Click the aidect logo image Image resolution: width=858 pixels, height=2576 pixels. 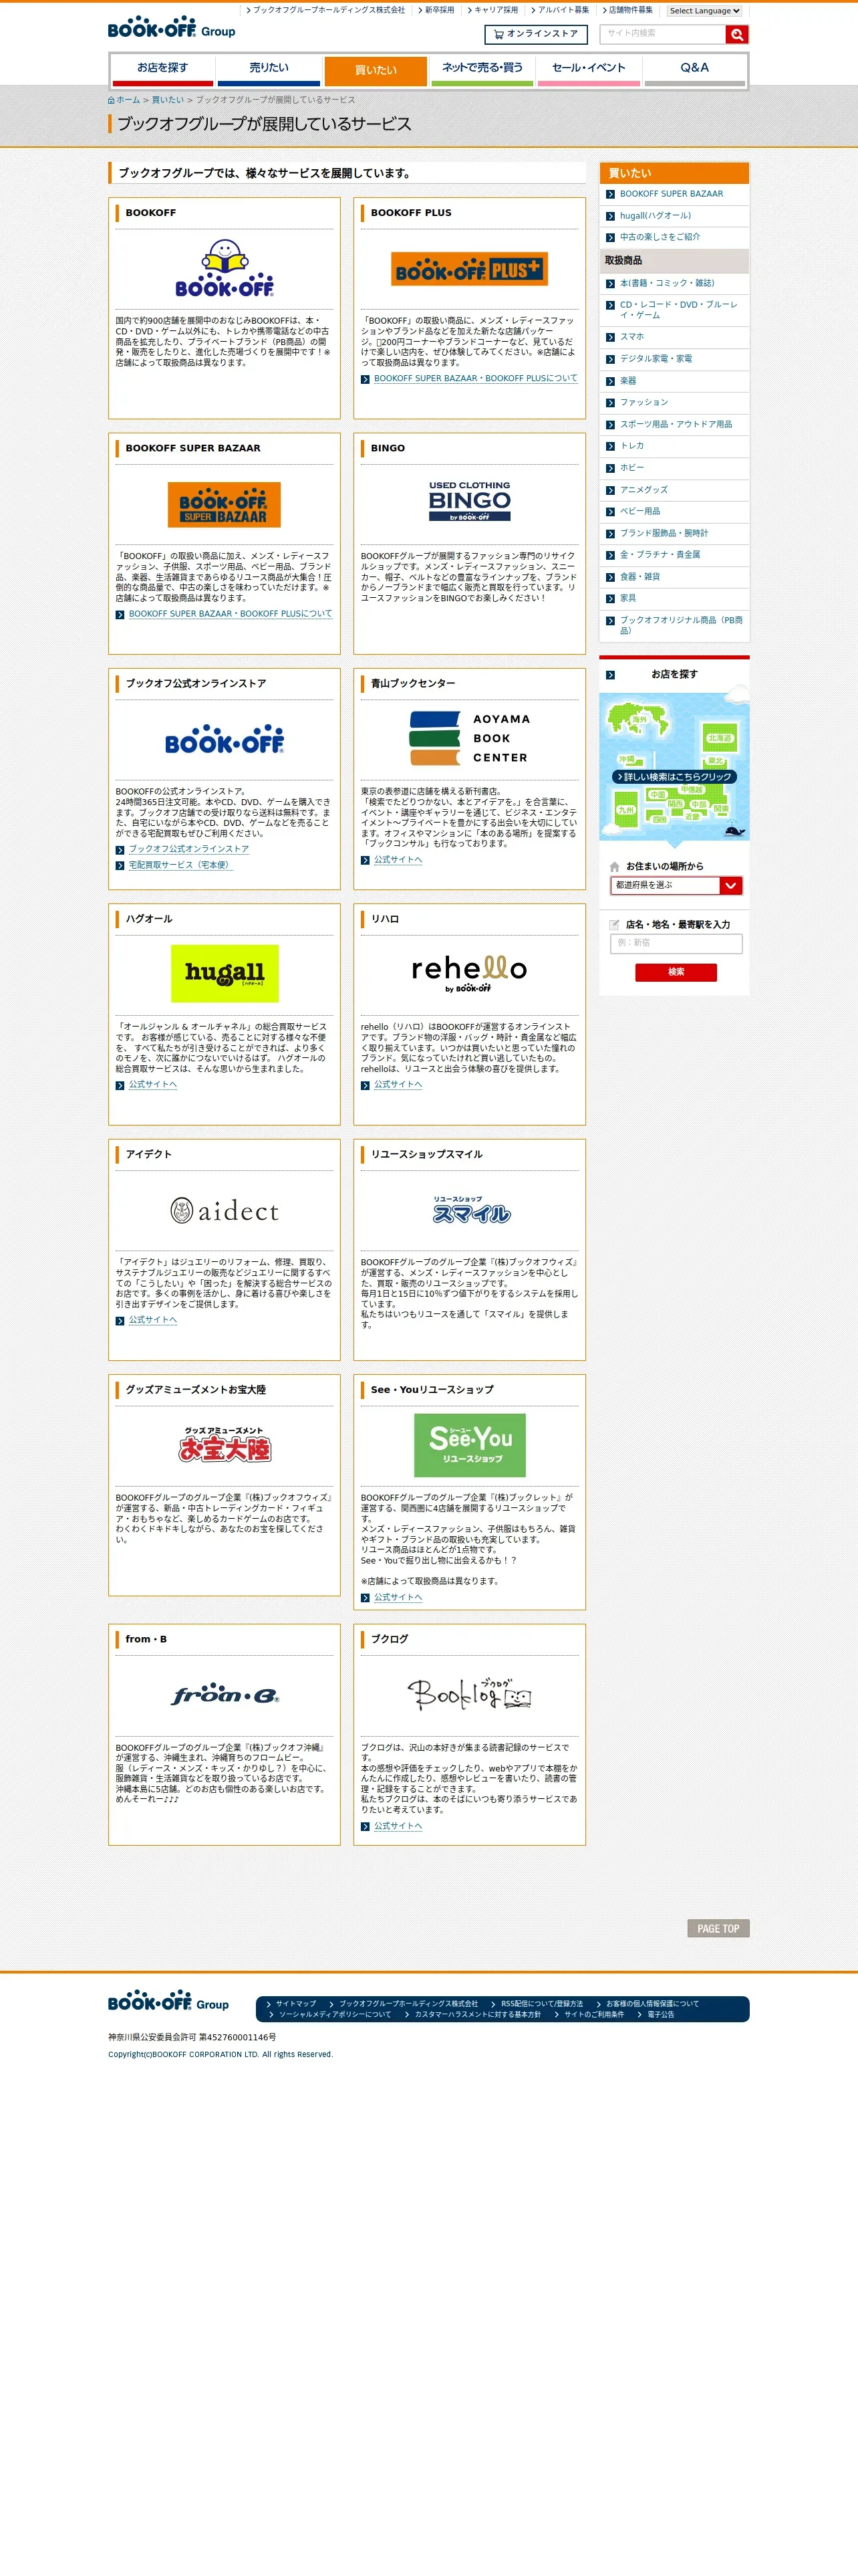tap(225, 1211)
